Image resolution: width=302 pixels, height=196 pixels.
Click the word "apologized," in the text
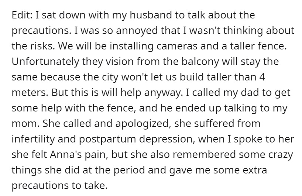pos(144,124)
